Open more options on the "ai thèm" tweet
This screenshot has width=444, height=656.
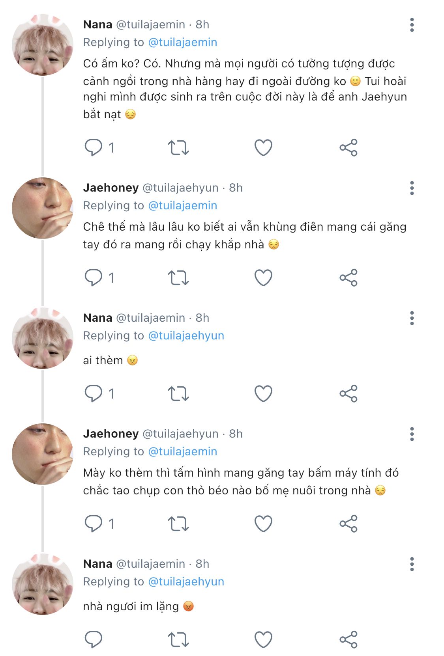[x=412, y=318]
